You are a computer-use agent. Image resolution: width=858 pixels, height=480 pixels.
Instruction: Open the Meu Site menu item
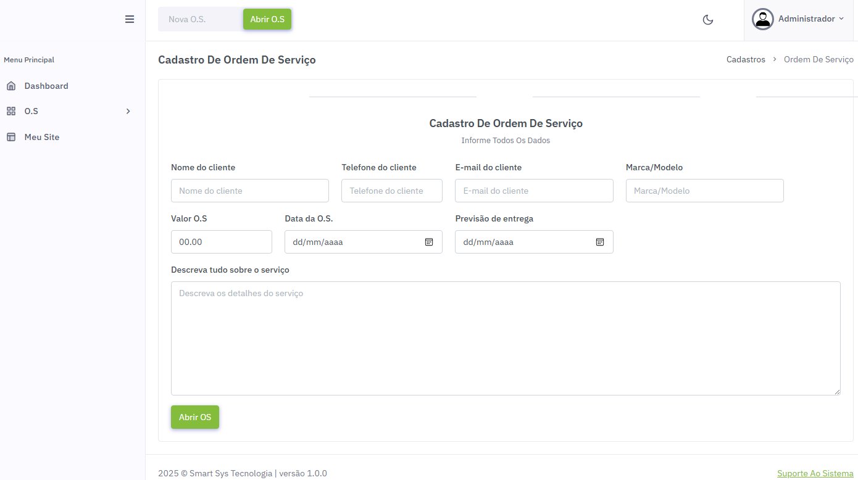[42, 137]
